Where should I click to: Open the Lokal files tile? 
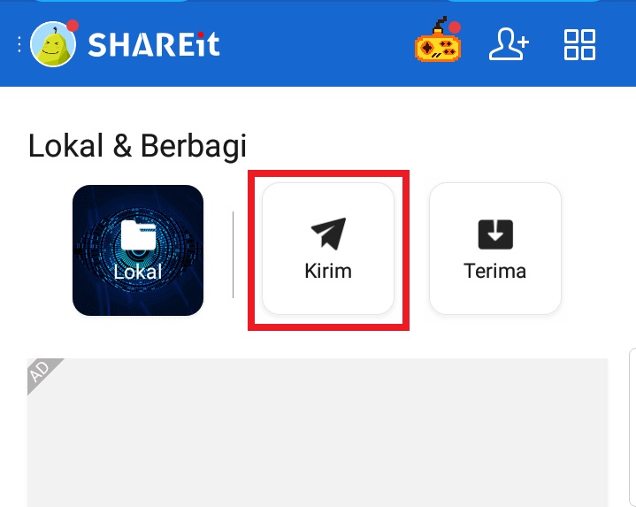coord(138,250)
